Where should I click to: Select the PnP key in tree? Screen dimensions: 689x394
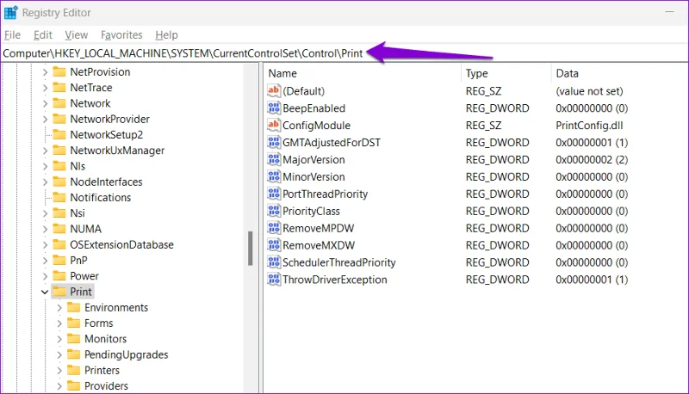tap(78, 260)
